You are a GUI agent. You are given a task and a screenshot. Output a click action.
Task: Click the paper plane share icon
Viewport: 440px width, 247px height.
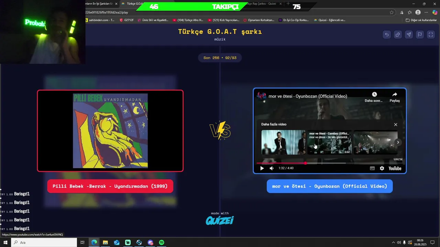pos(409,34)
